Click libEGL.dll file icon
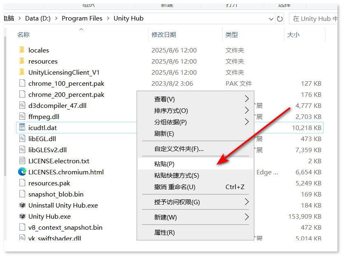The width and height of the screenshot is (342, 256). click(x=22, y=139)
